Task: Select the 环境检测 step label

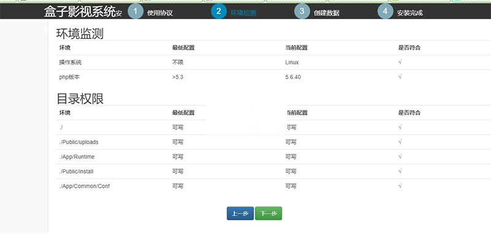Action: tap(243, 13)
